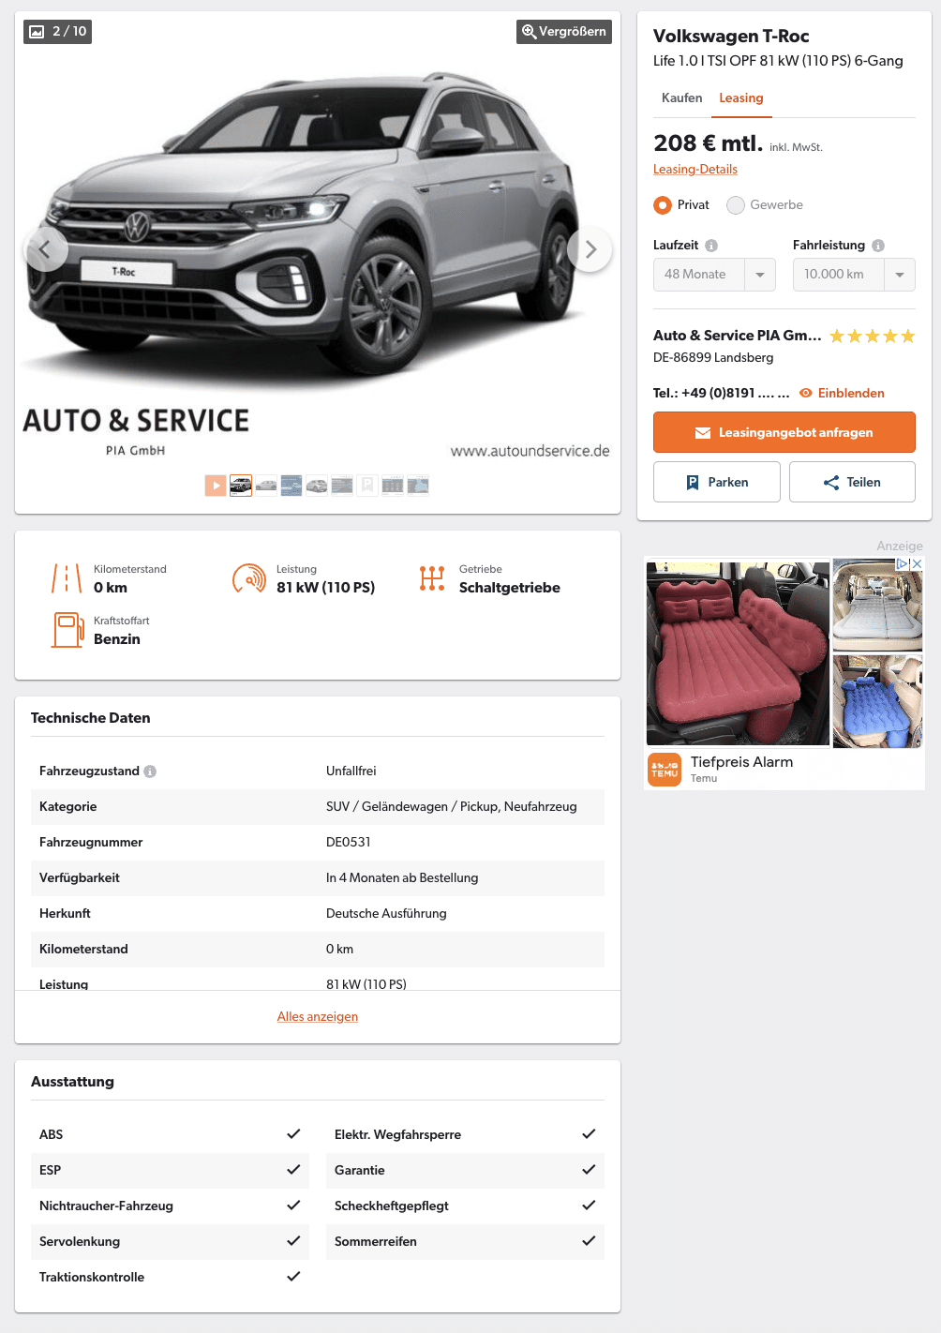Reveal phone number via Einblenden eye icon

pos(806,393)
